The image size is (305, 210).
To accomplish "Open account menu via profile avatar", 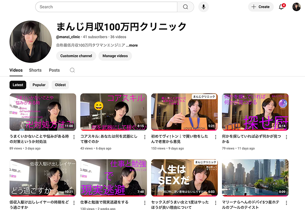I will click(x=297, y=7).
